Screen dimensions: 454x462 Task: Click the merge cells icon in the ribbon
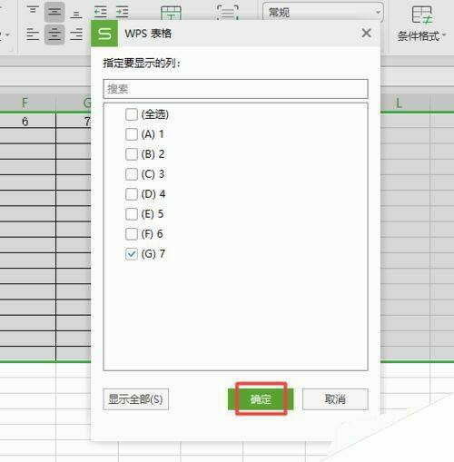[171, 13]
